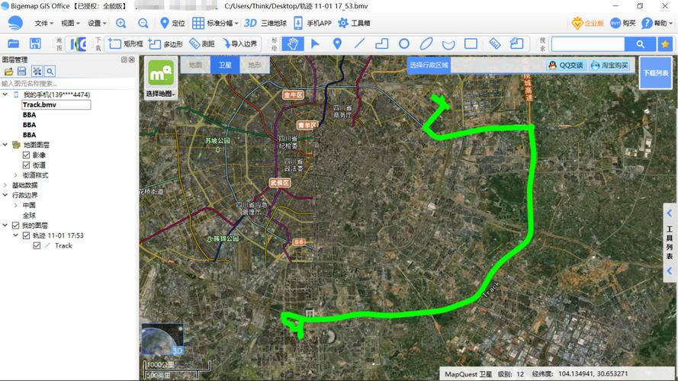Viewport: 678px width, 381px height.
Task: Expand the 街道样式 tree node
Action: click(15, 174)
